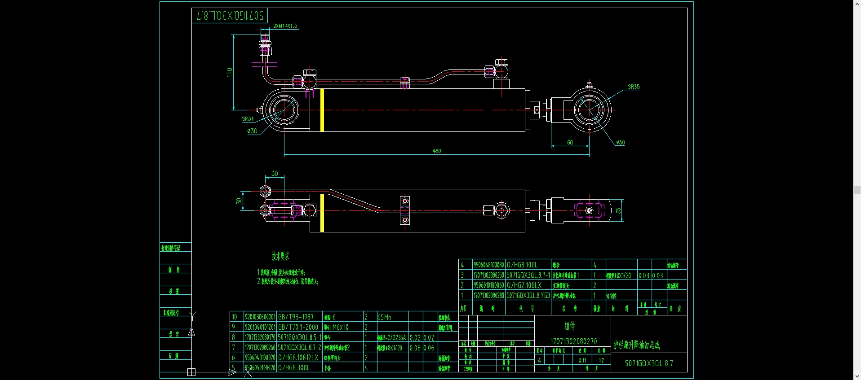This screenshot has width=861, height=380.
Task: Select part number 17071302080170
Action: click(x=260, y=337)
